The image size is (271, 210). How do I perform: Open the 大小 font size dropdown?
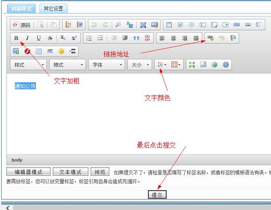coord(140,65)
